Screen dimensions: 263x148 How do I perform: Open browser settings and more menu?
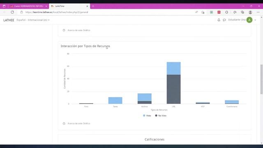(258, 12)
